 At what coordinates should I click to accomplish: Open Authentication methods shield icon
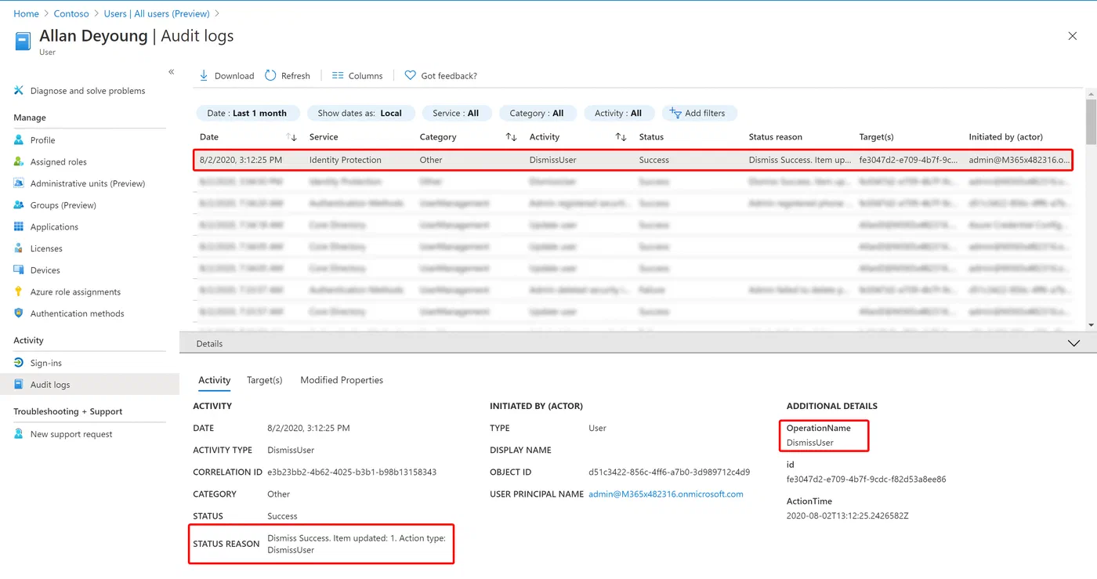point(19,313)
